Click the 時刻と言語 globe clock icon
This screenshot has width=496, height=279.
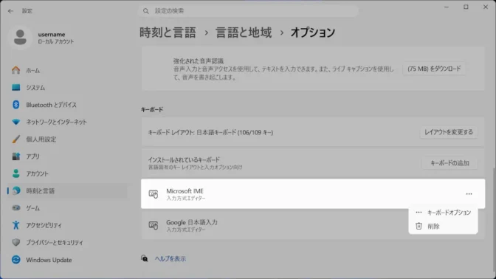tap(15, 190)
